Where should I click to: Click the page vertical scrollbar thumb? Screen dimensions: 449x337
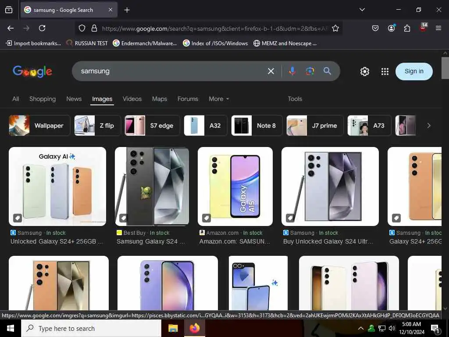click(x=445, y=68)
